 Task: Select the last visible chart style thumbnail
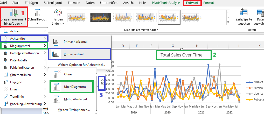[192, 17]
